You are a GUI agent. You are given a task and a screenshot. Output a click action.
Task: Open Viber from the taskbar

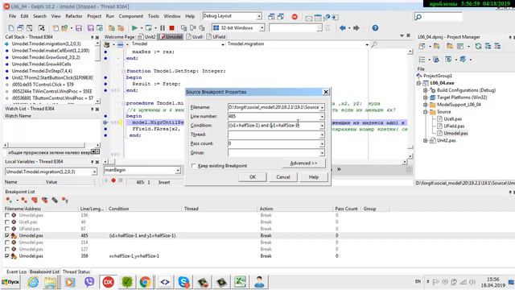[x=89, y=282]
